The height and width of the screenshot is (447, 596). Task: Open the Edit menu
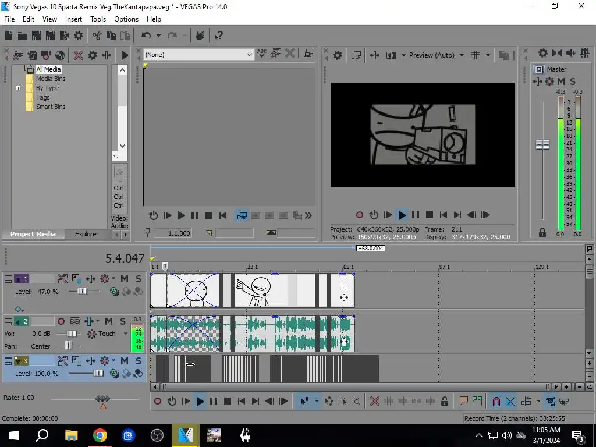pyautogui.click(x=29, y=19)
